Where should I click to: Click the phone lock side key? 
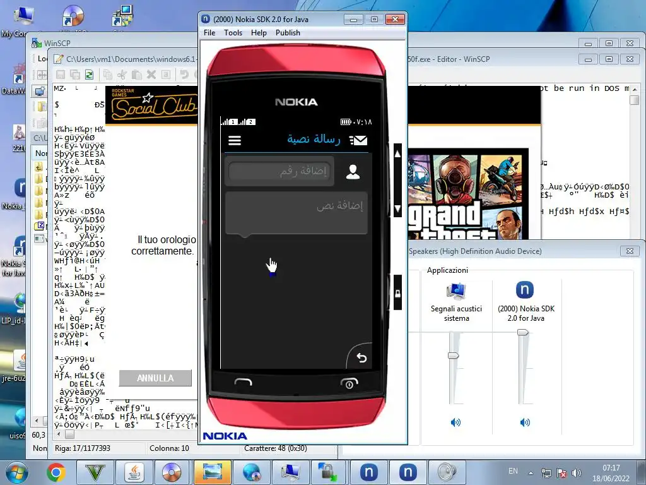coord(397,293)
